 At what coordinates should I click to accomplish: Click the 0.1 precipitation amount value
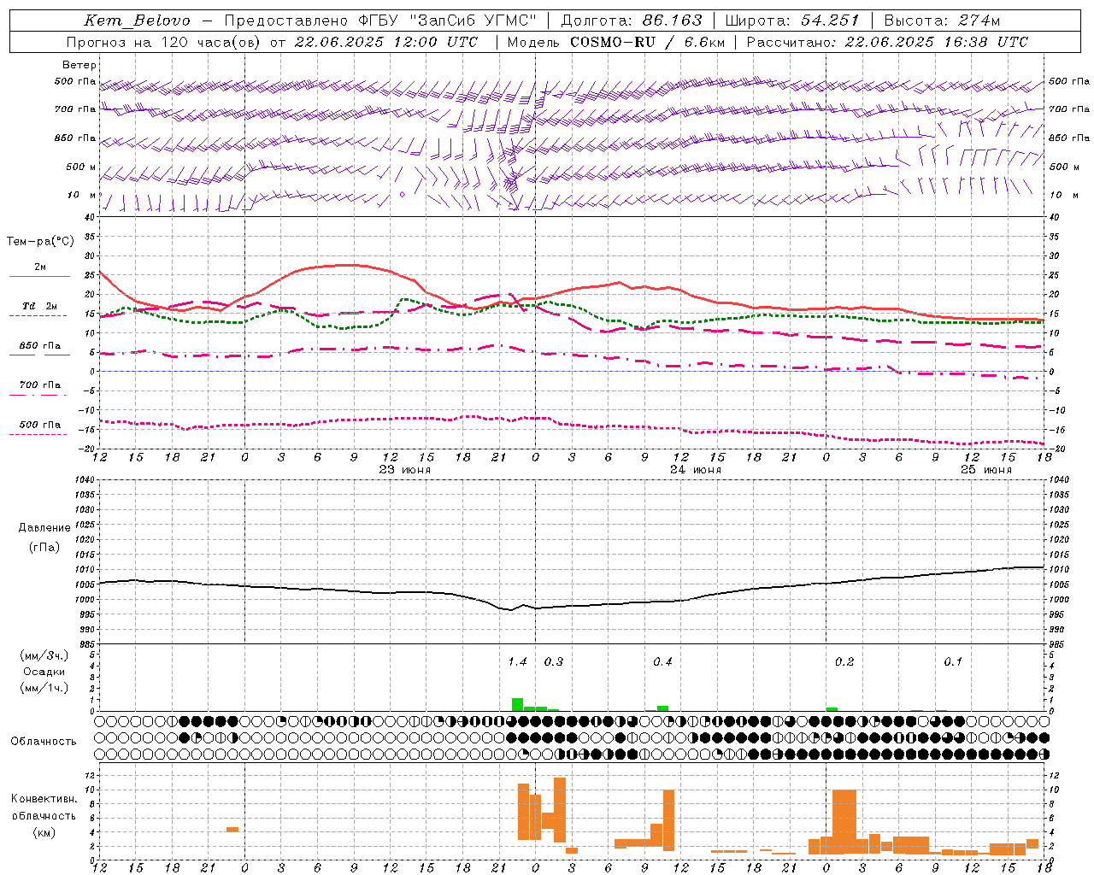(x=953, y=661)
